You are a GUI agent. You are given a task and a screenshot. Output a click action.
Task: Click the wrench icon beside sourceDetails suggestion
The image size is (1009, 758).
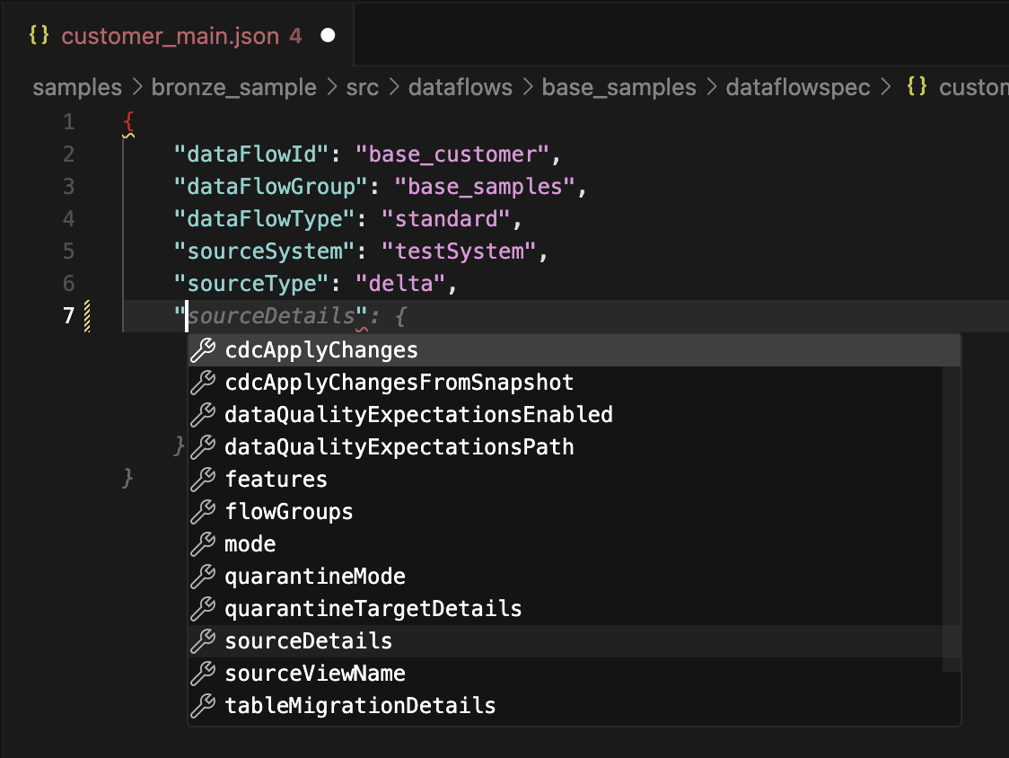203,641
